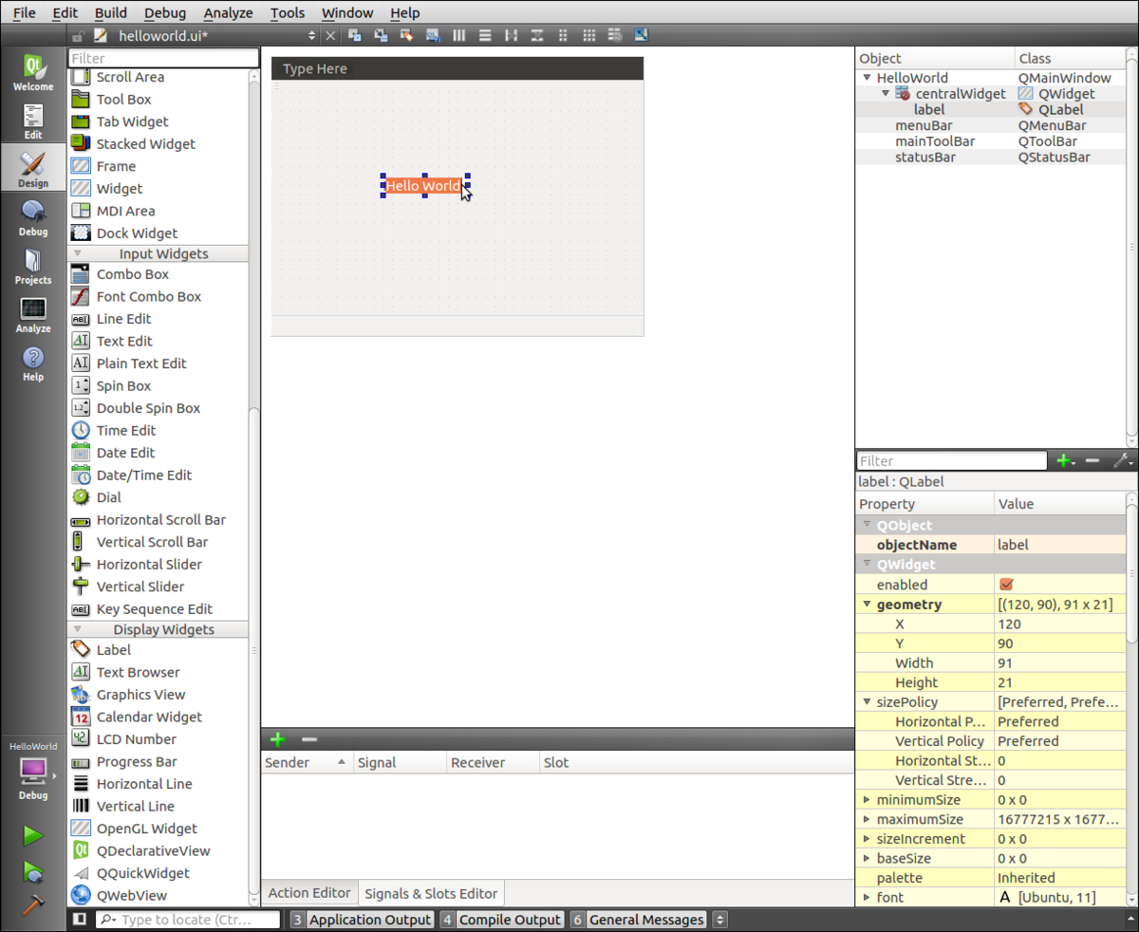Viewport: 1139px width, 932px height.
Task: Select the Edit Signals/Slots mode icon
Action: (381, 35)
